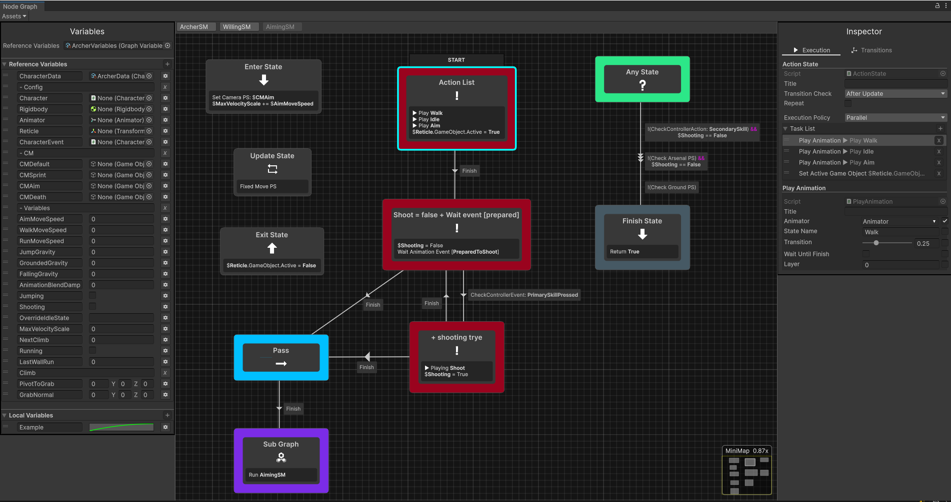Image resolution: width=951 pixels, height=502 pixels.
Task: Toggle the Jumping variable checkbox
Action: pos(92,295)
